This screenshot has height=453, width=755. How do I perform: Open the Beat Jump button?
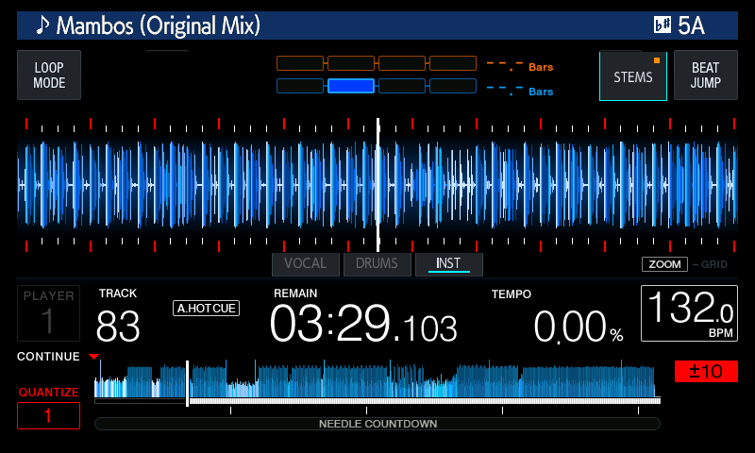click(705, 75)
